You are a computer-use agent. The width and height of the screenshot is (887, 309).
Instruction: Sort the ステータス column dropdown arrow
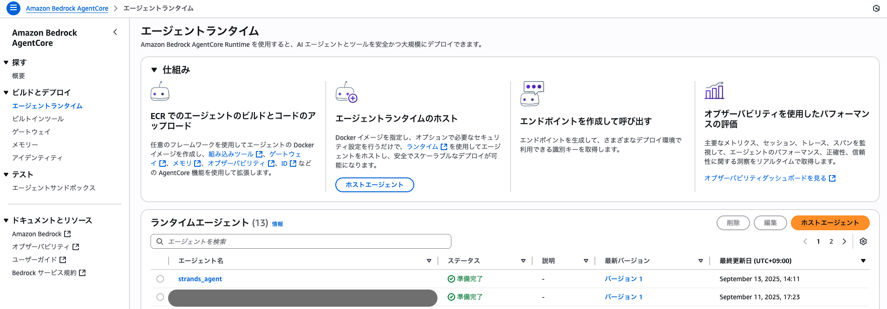click(x=523, y=261)
